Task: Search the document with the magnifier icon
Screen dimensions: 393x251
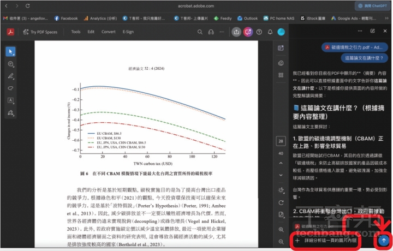Action: point(200,32)
